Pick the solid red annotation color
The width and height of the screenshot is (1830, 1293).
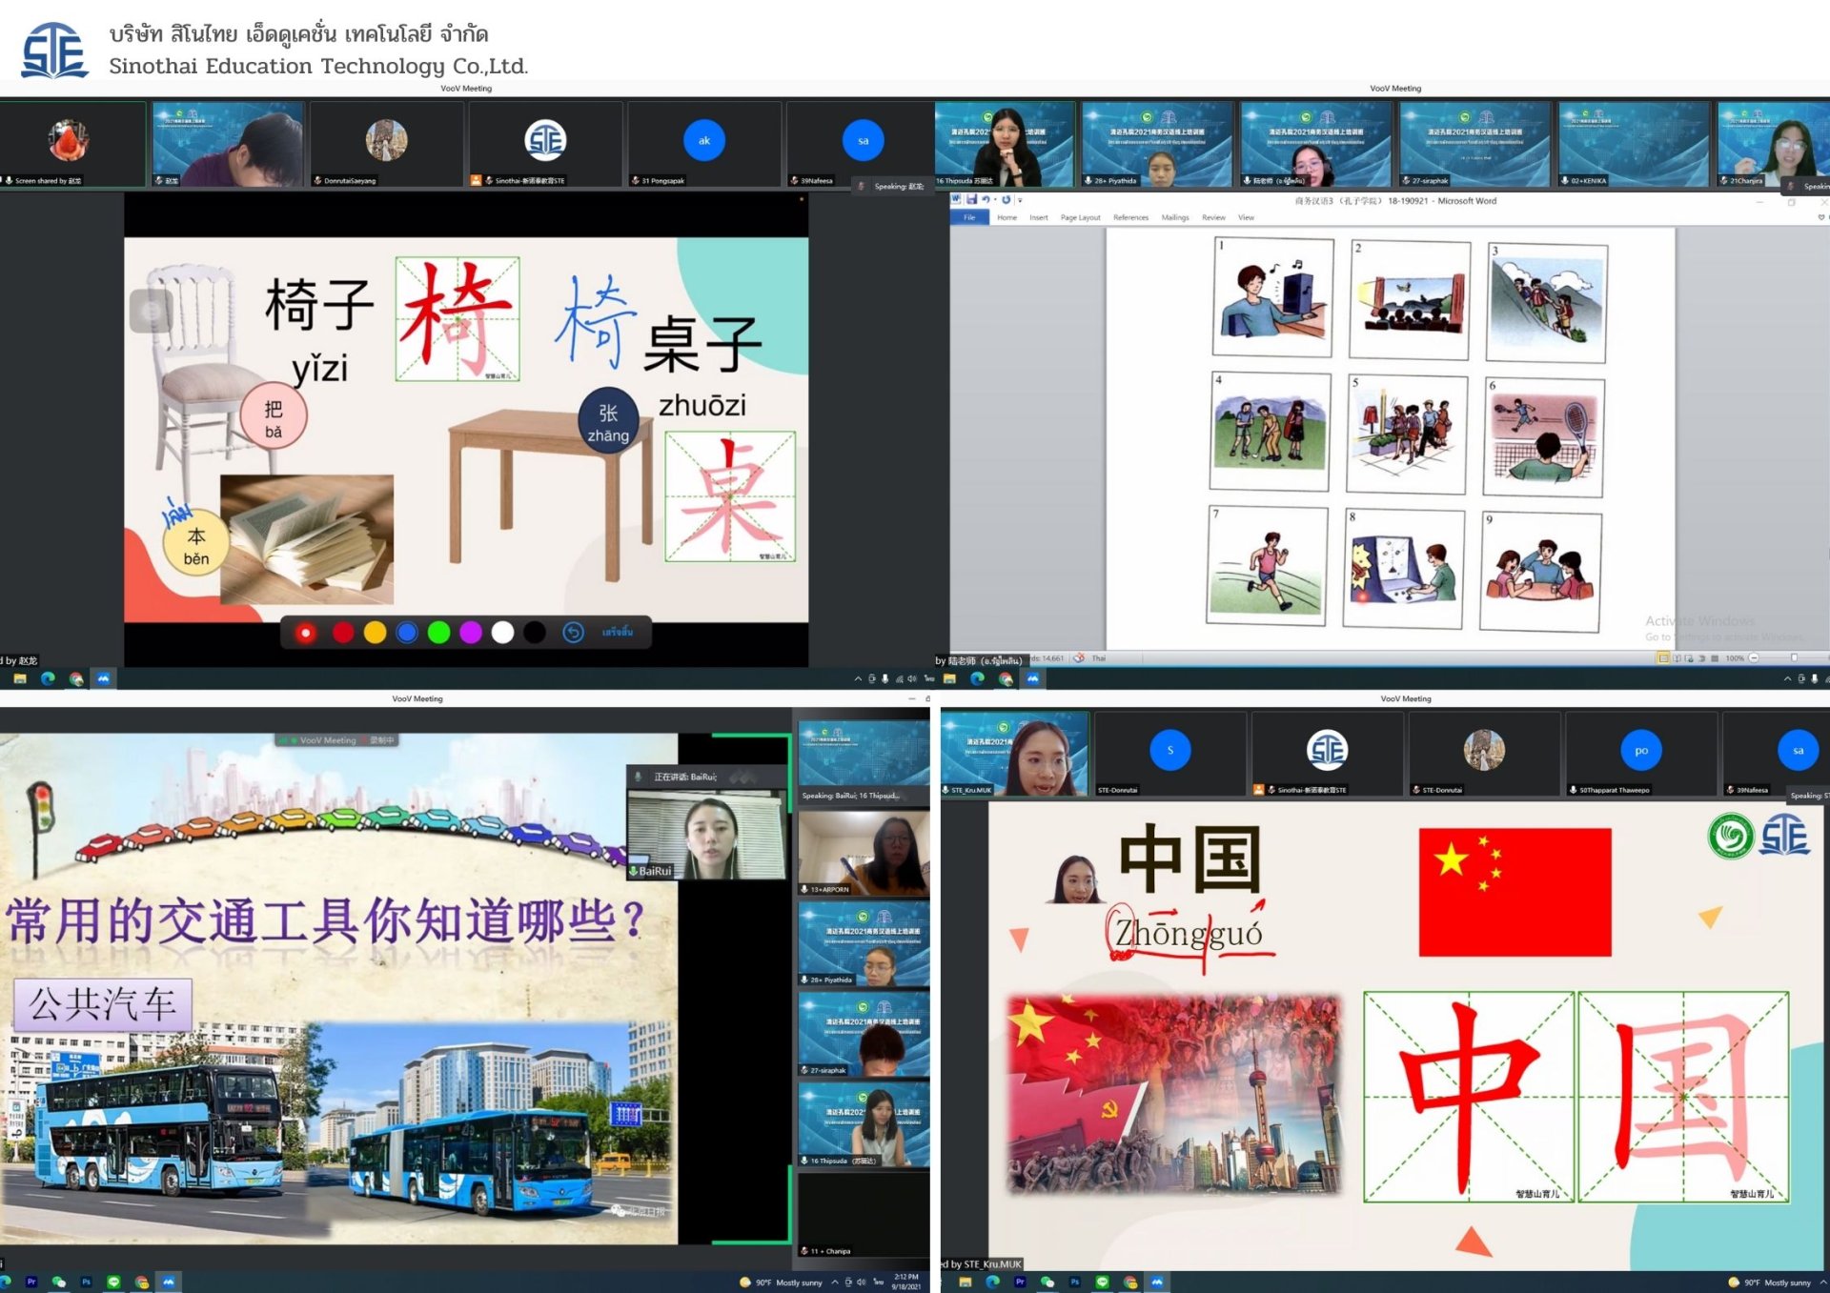pyautogui.click(x=343, y=633)
